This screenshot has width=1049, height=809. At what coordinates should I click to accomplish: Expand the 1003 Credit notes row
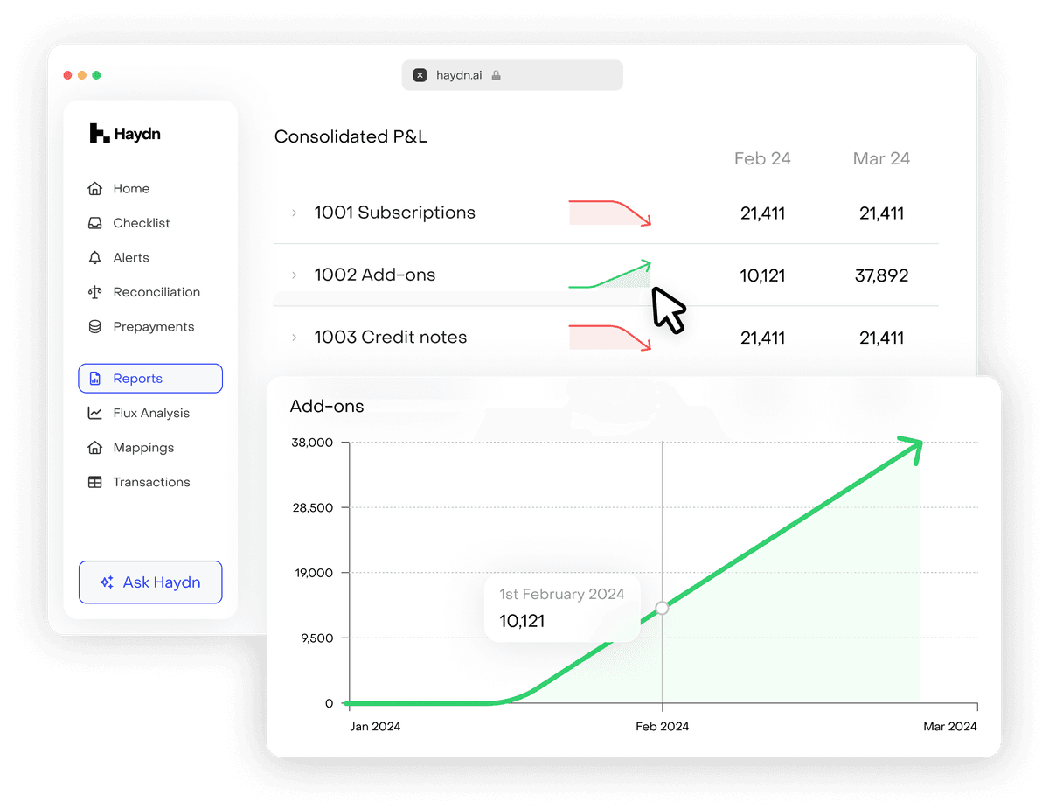pyautogui.click(x=294, y=338)
